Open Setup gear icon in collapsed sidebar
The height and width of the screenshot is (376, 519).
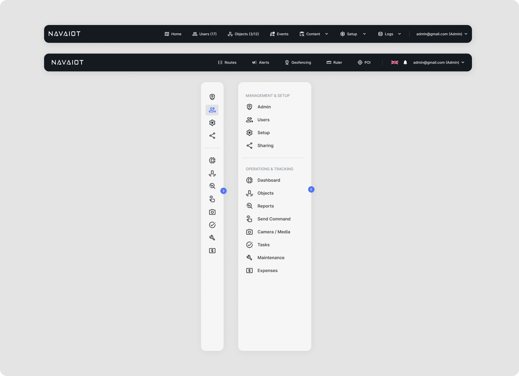pos(212,123)
